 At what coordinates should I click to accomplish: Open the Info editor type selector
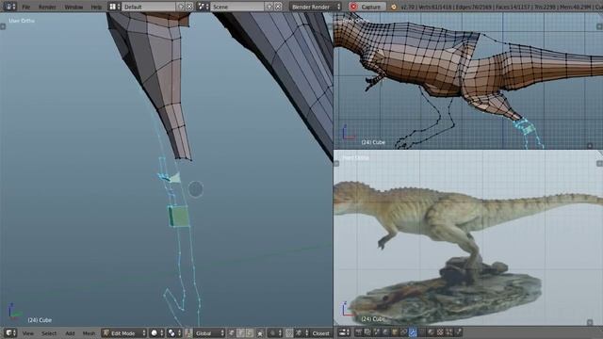(9, 7)
